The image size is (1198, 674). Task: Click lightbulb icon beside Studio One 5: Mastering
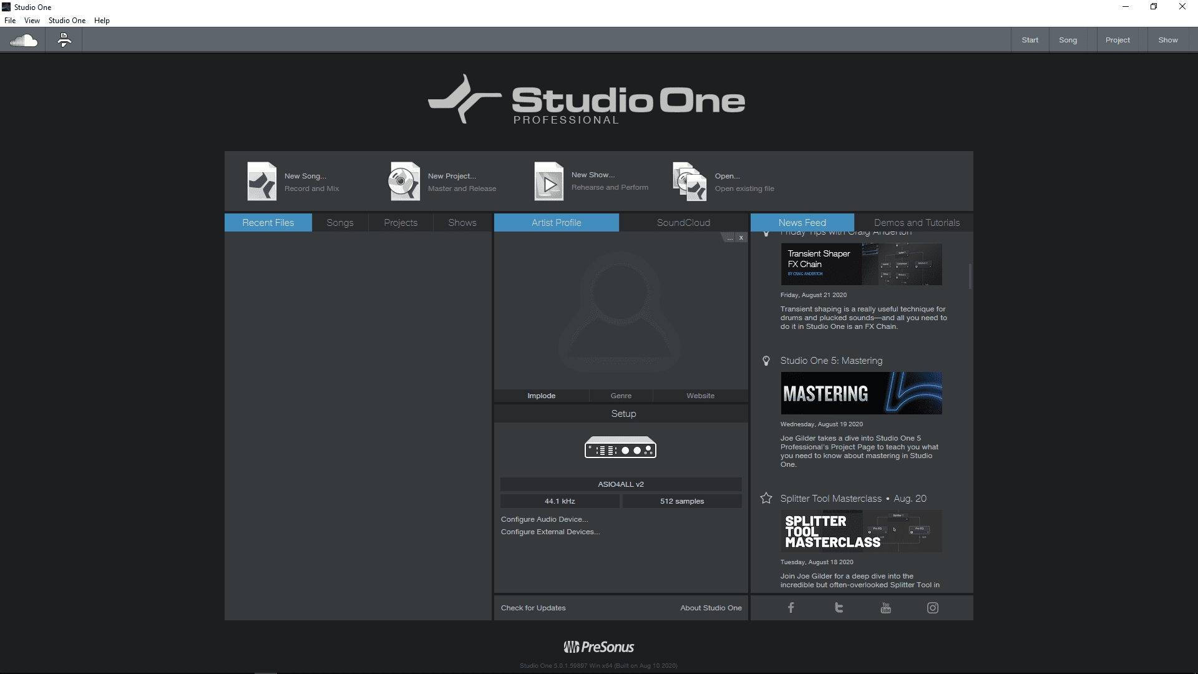pos(766,361)
